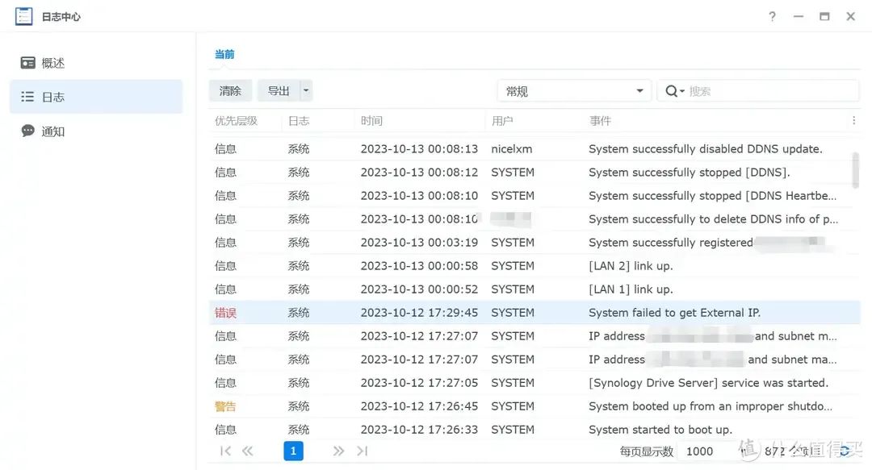Click the 清除 clear logs button
The height and width of the screenshot is (470, 872).
(230, 91)
